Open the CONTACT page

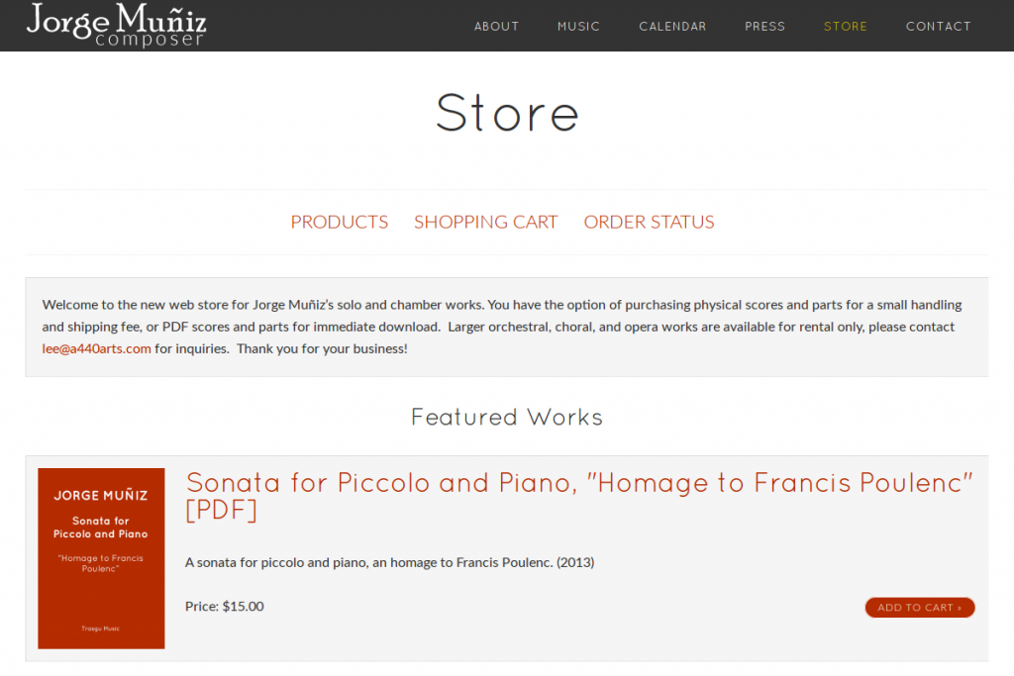coord(938,27)
